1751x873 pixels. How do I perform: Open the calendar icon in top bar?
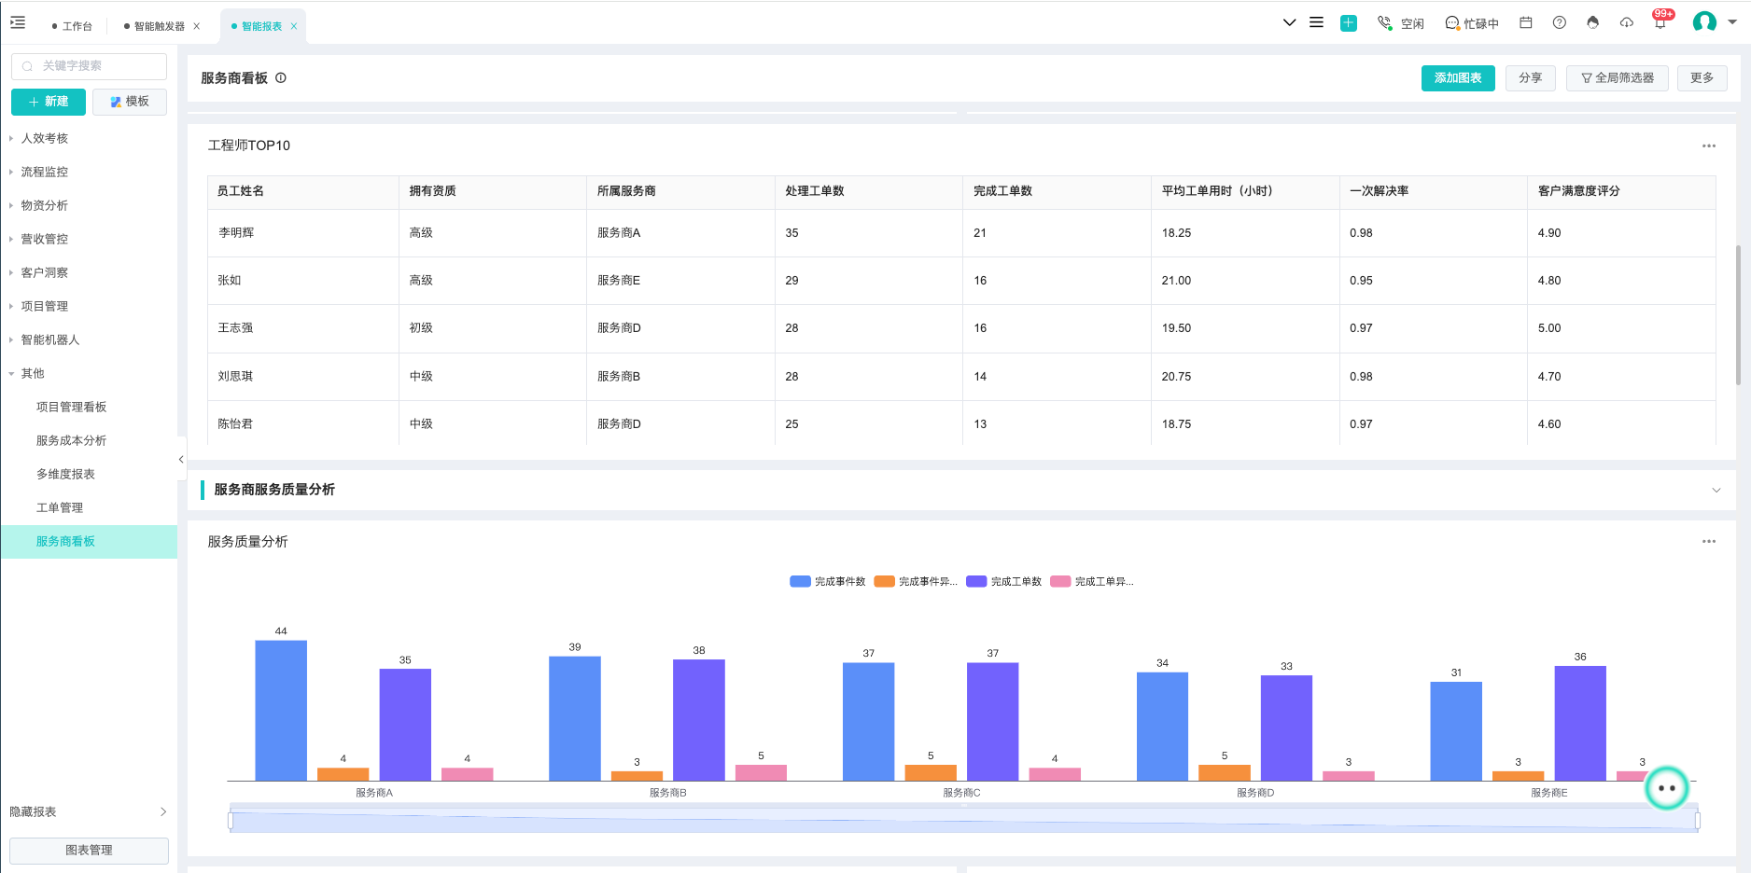(x=1526, y=22)
